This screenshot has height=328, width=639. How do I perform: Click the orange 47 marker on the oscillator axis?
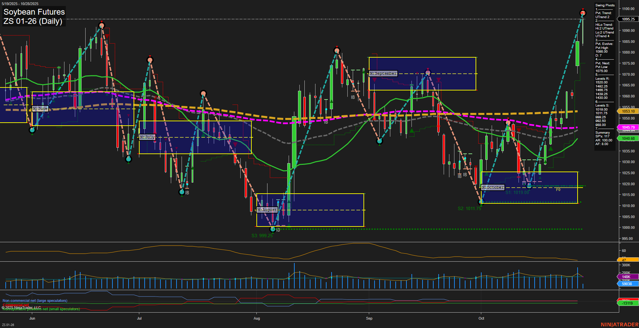click(627, 259)
